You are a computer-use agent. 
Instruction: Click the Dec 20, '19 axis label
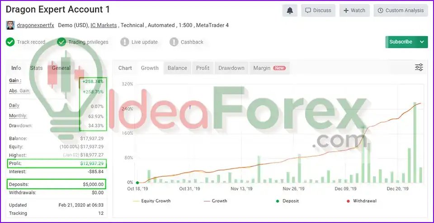(x=398, y=189)
